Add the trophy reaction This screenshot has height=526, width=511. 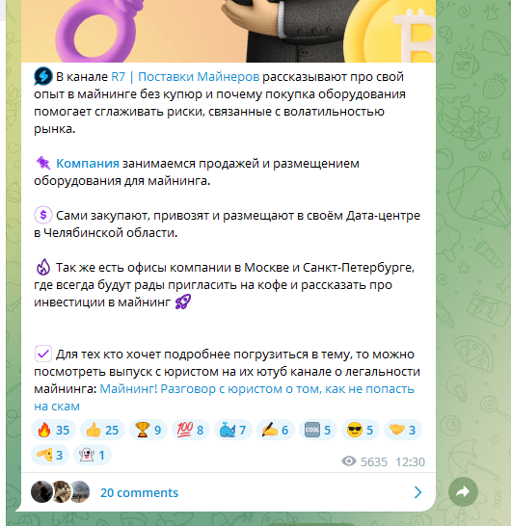[x=148, y=430]
